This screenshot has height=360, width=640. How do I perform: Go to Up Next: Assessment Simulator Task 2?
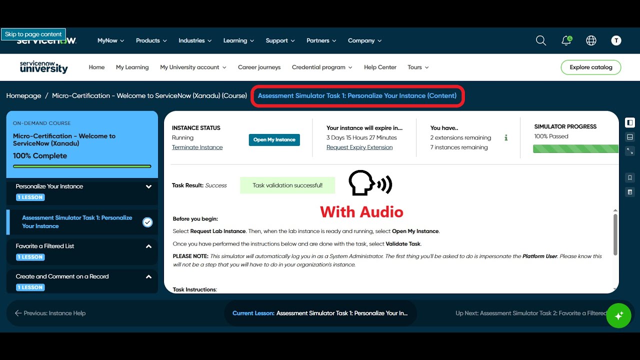(x=531, y=313)
